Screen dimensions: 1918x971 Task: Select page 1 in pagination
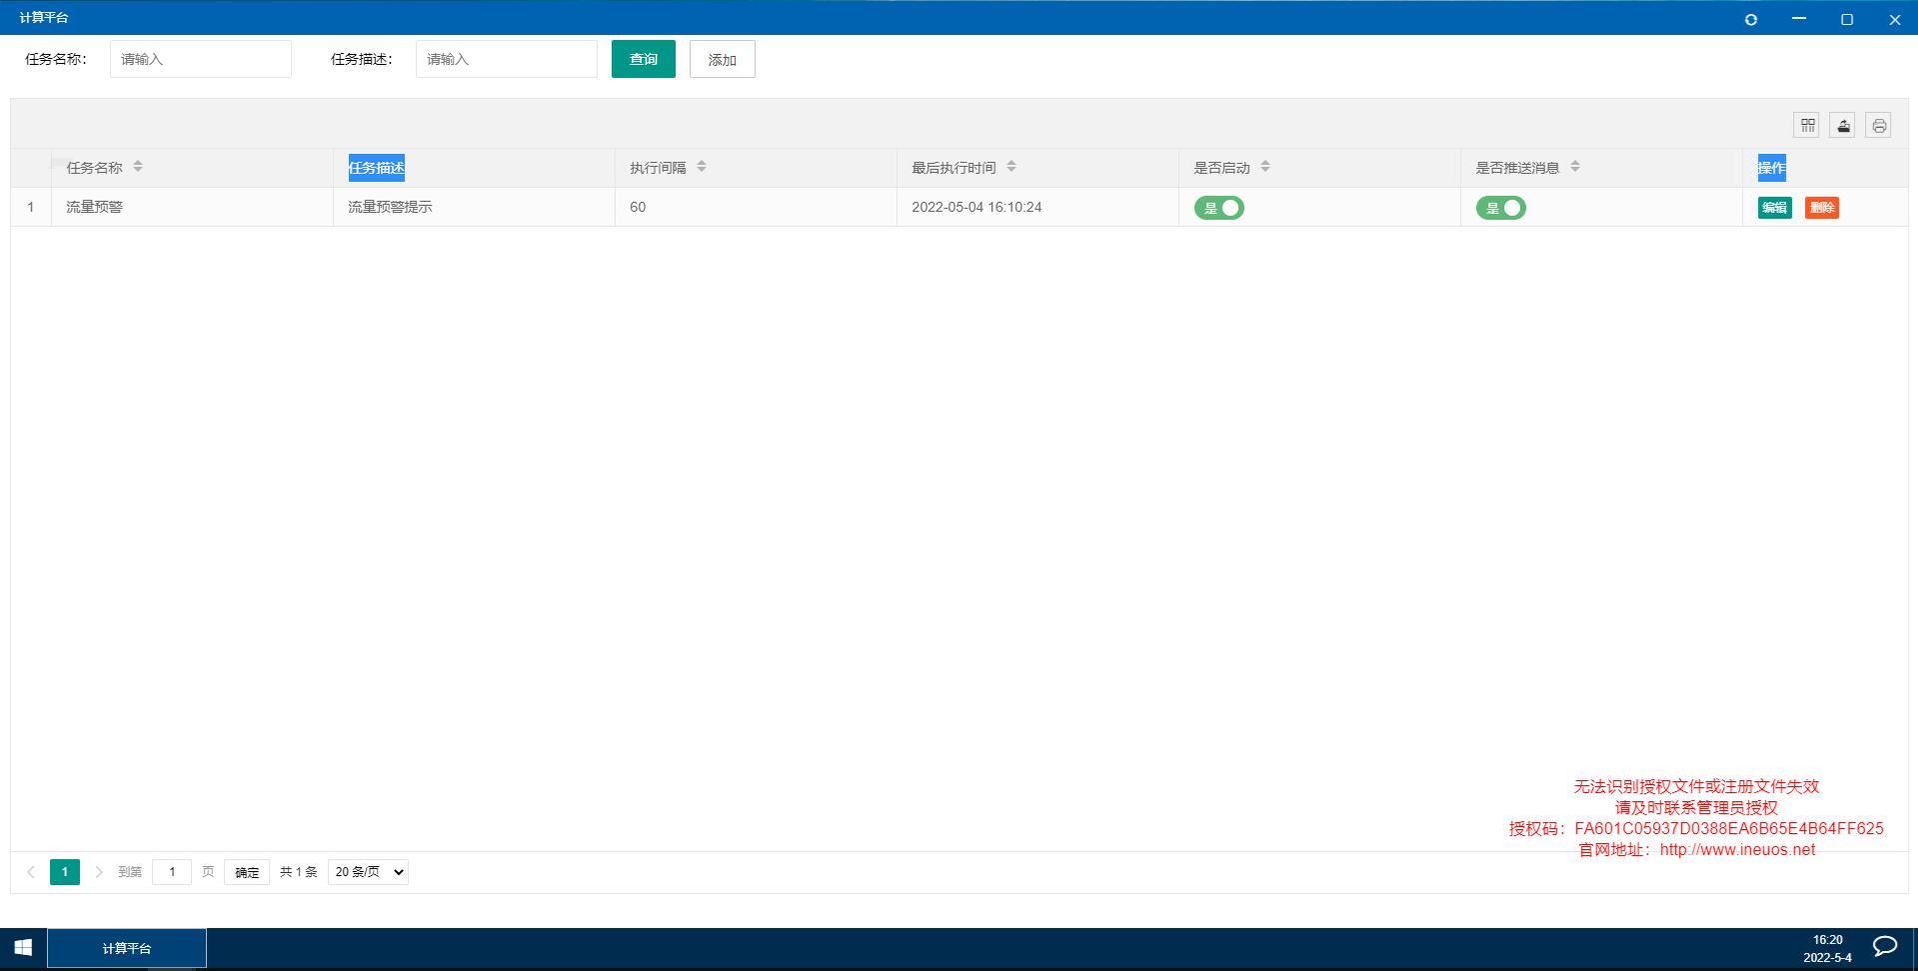pyautogui.click(x=65, y=872)
